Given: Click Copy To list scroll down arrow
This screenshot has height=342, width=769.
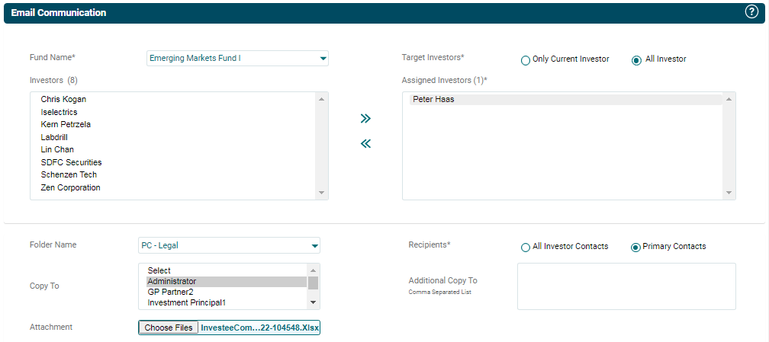Looking at the screenshot, I should coord(313,303).
